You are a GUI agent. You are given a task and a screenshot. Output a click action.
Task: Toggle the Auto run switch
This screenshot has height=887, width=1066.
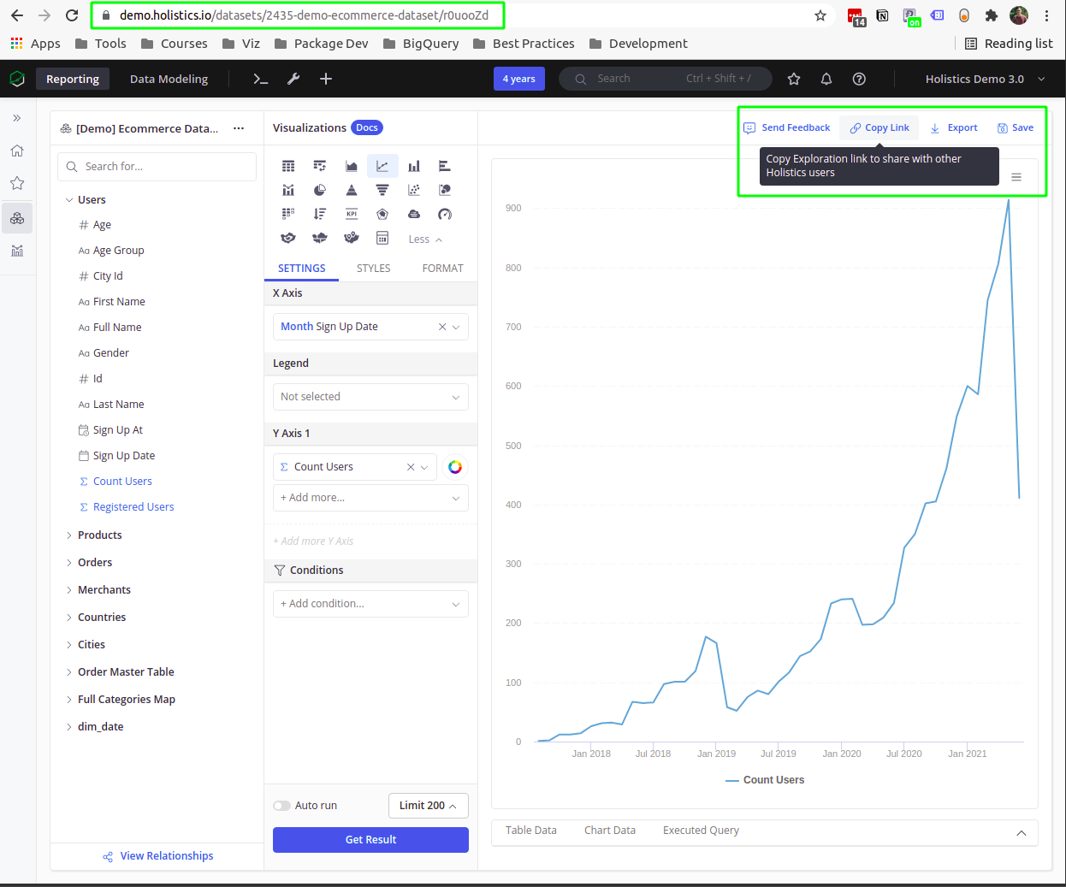click(x=281, y=806)
